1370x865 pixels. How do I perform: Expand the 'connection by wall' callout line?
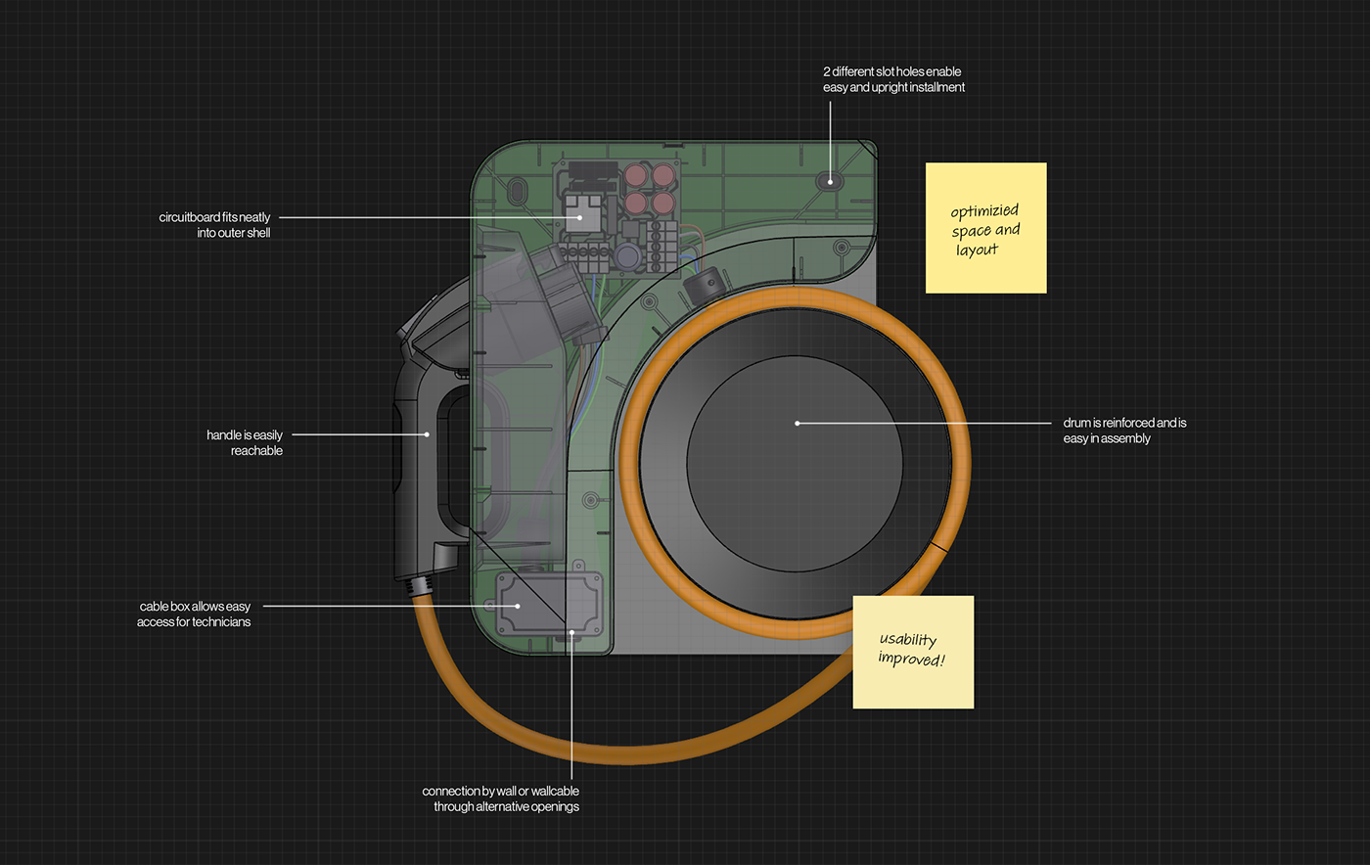pyautogui.click(x=500, y=798)
